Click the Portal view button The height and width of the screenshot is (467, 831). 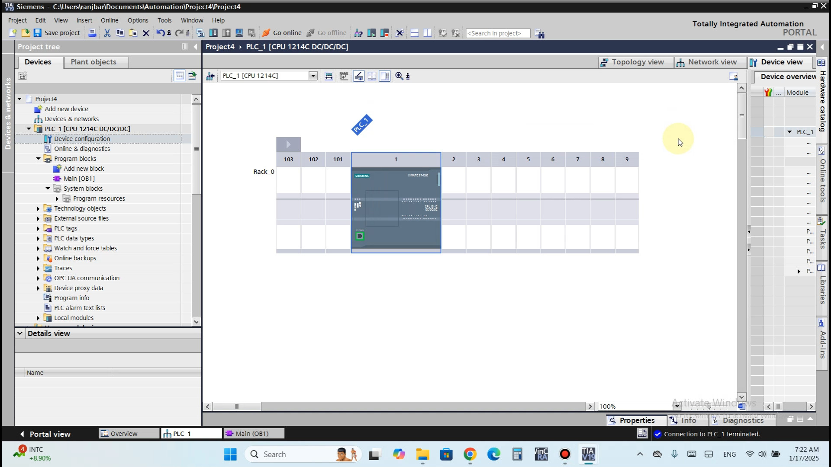[45, 434]
